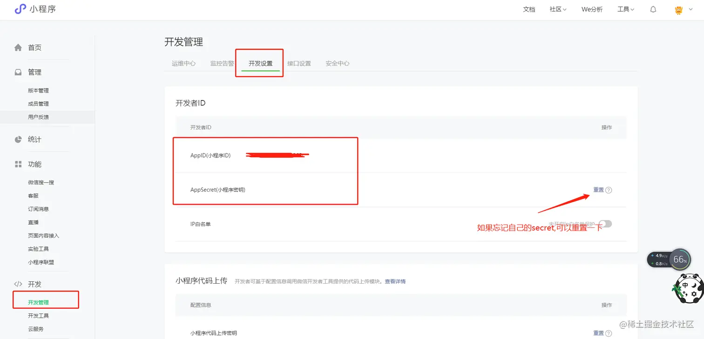The width and height of the screenshot is (704, 339).
Task: Open 直播 in sidebar
Action: 33,222
